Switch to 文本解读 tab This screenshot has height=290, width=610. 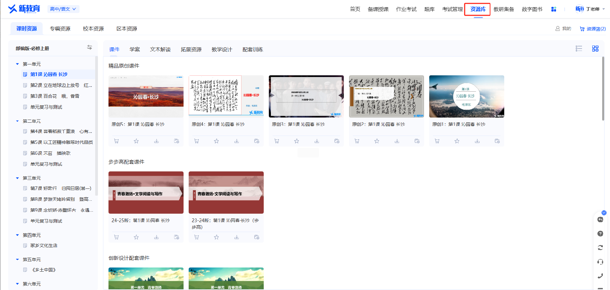(x=160, y=49)
